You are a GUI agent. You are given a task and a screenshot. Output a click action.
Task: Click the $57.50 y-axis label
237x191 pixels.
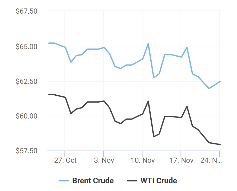(27, 151)
